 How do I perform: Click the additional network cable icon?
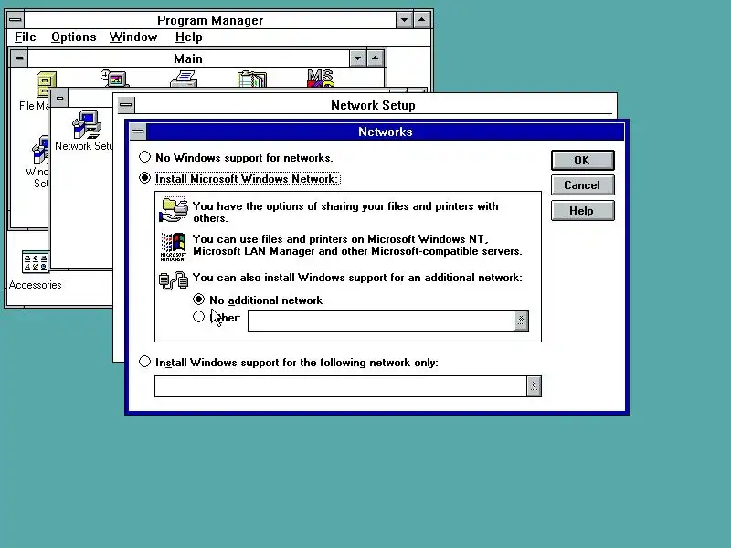[x=174, y=279]
